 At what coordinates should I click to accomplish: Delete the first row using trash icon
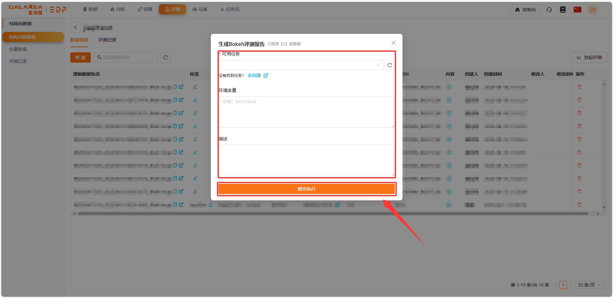pyautogui.click(x=579, y=87)
